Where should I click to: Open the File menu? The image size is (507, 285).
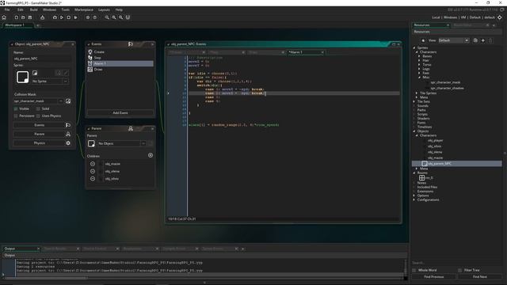pos(7,9)
